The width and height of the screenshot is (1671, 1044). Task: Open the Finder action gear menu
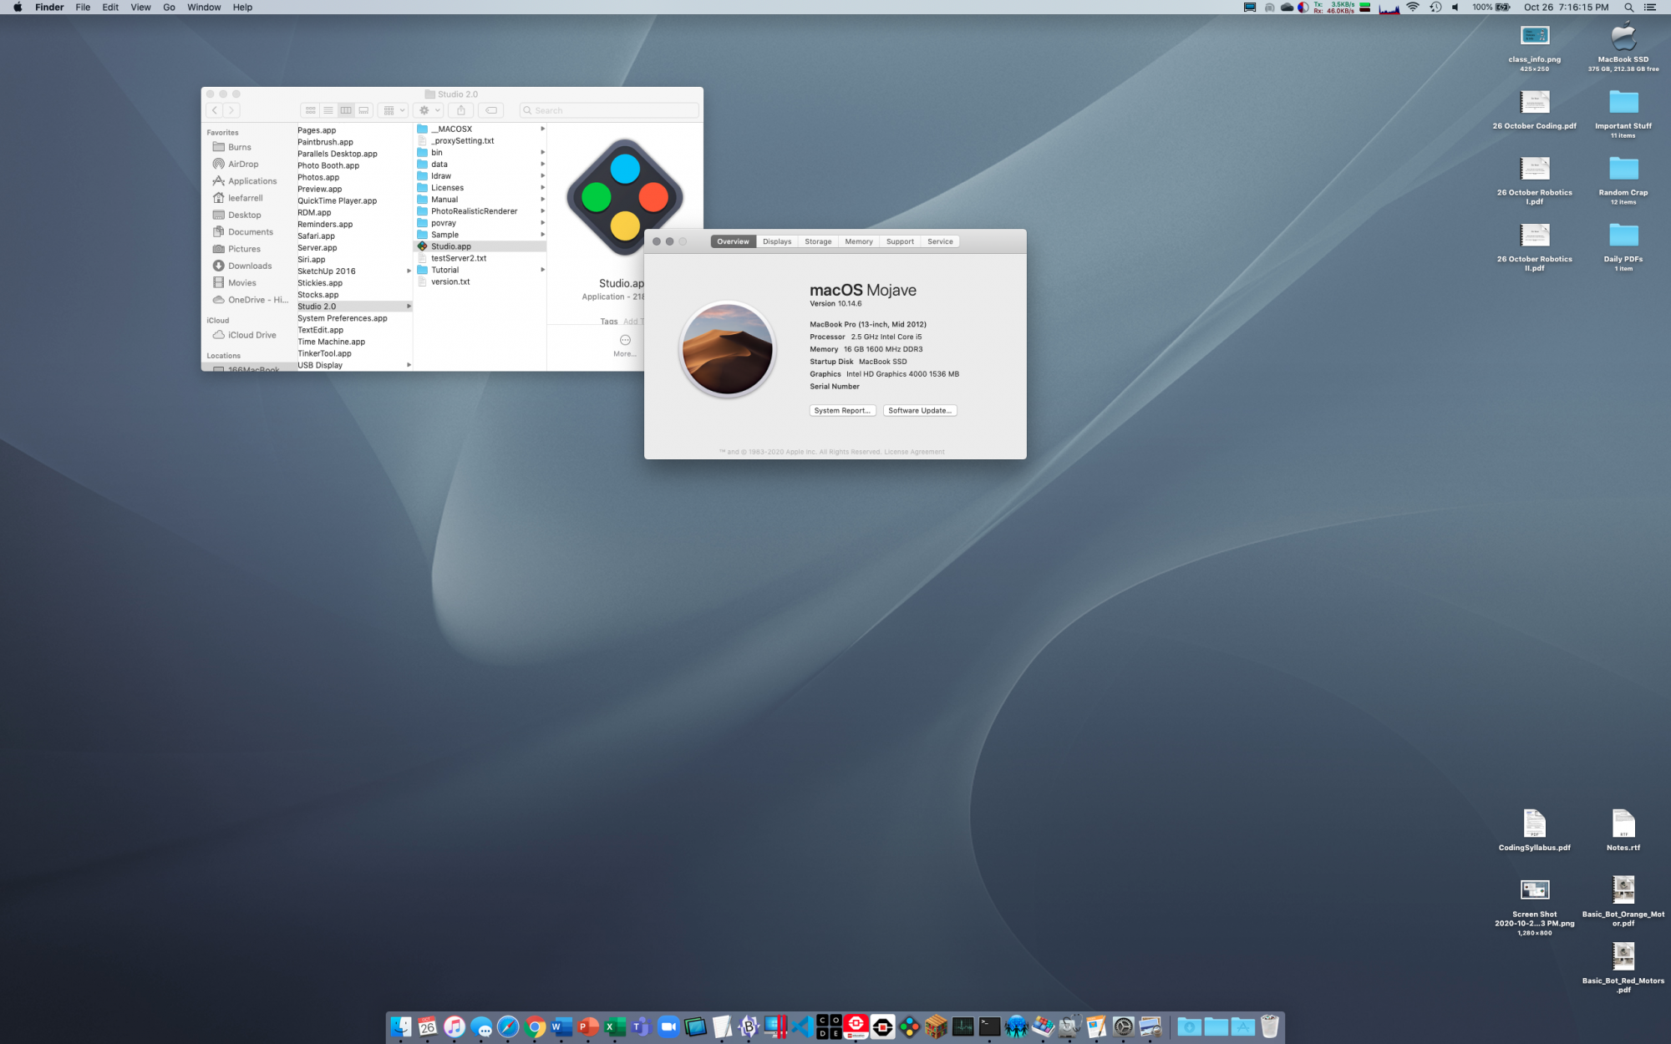[429, 110]
